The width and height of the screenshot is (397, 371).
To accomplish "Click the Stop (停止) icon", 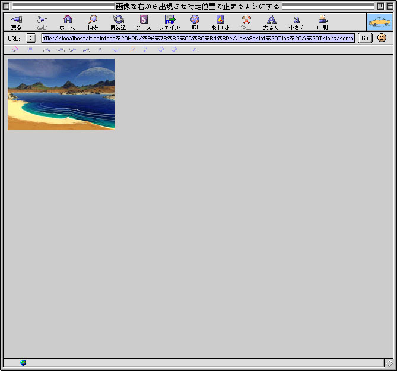I will click(x=246, y=19).
